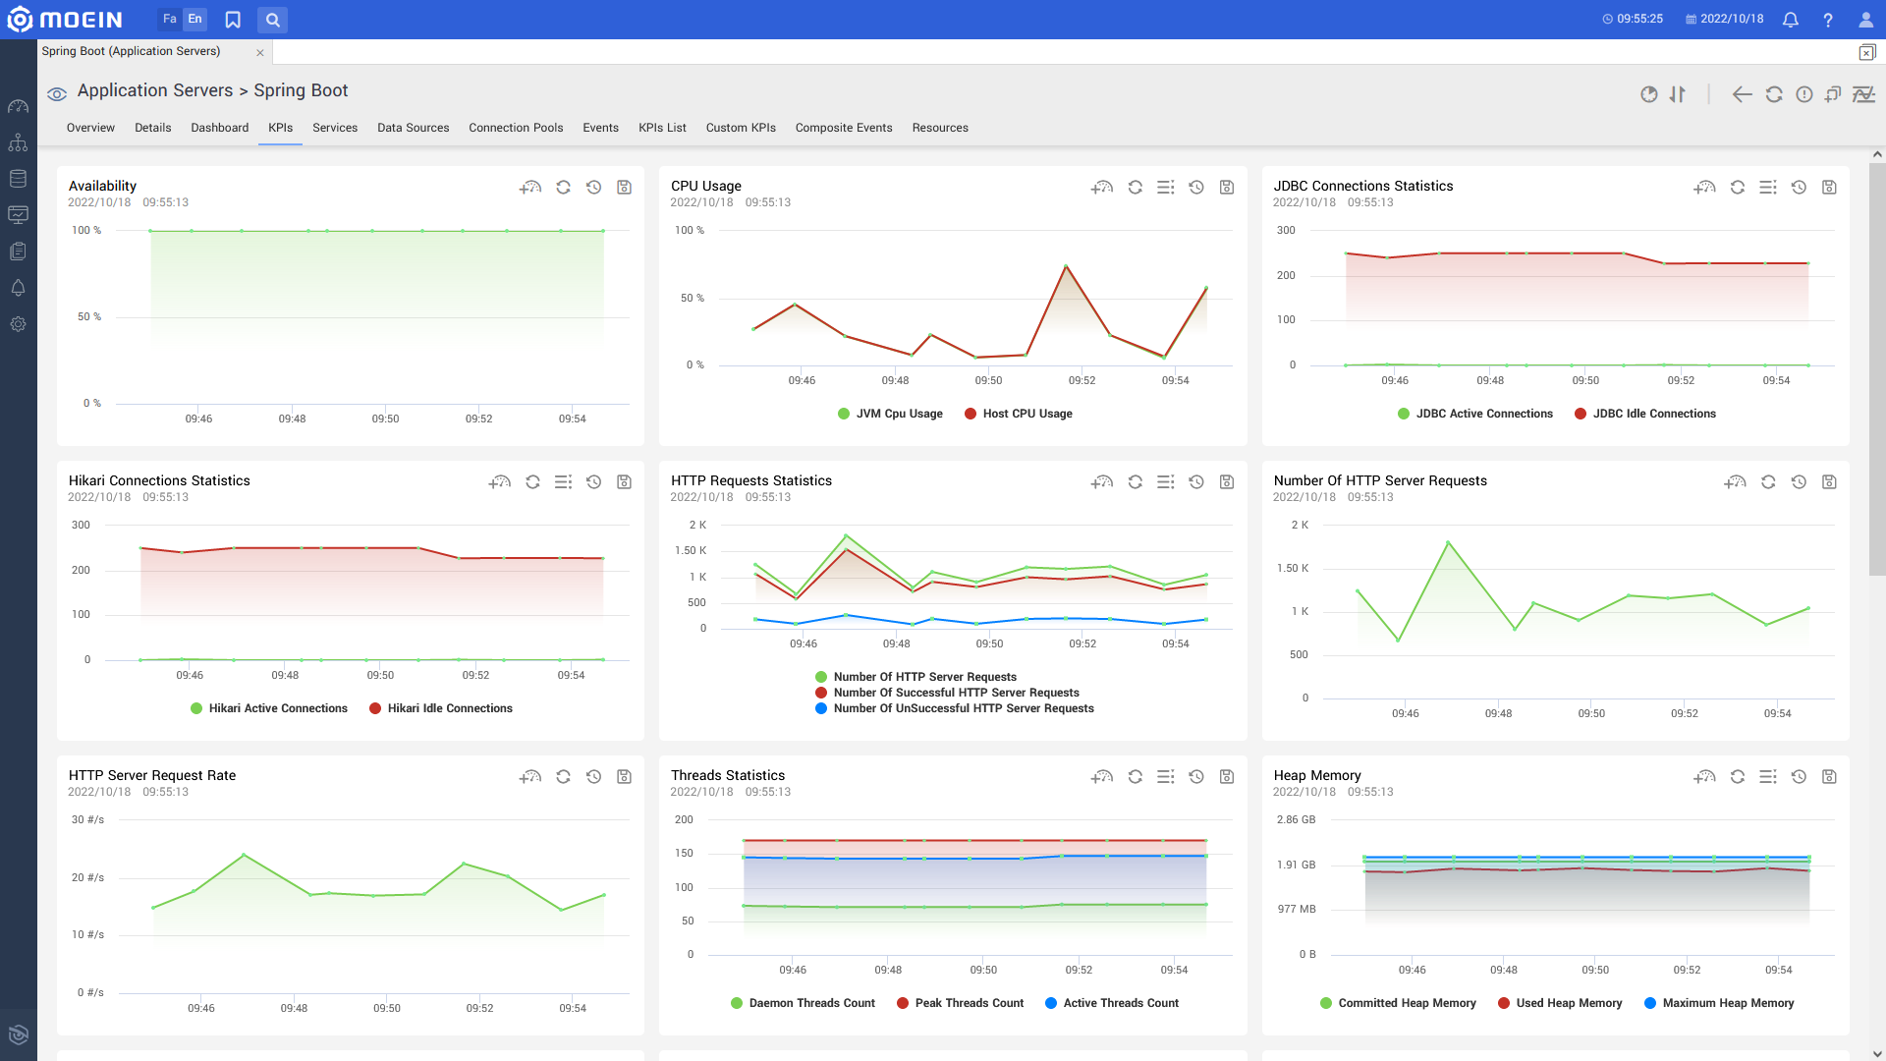Close the Spring Boot (Application Servers) tab
1886x1061 pixels.
[x=260, y=53]
